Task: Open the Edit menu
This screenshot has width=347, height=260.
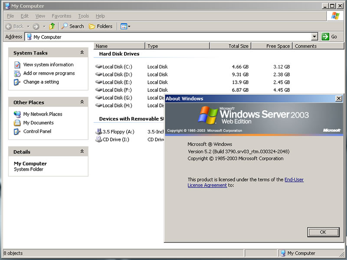Action: point(25,16)
